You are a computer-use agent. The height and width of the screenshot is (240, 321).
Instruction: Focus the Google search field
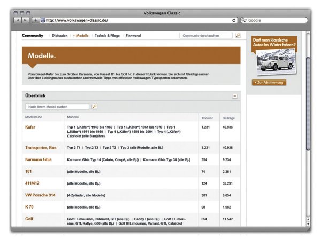point(274,20)
